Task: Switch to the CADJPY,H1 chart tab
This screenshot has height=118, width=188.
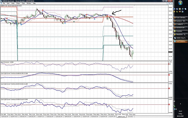Action: coord(41,117)
